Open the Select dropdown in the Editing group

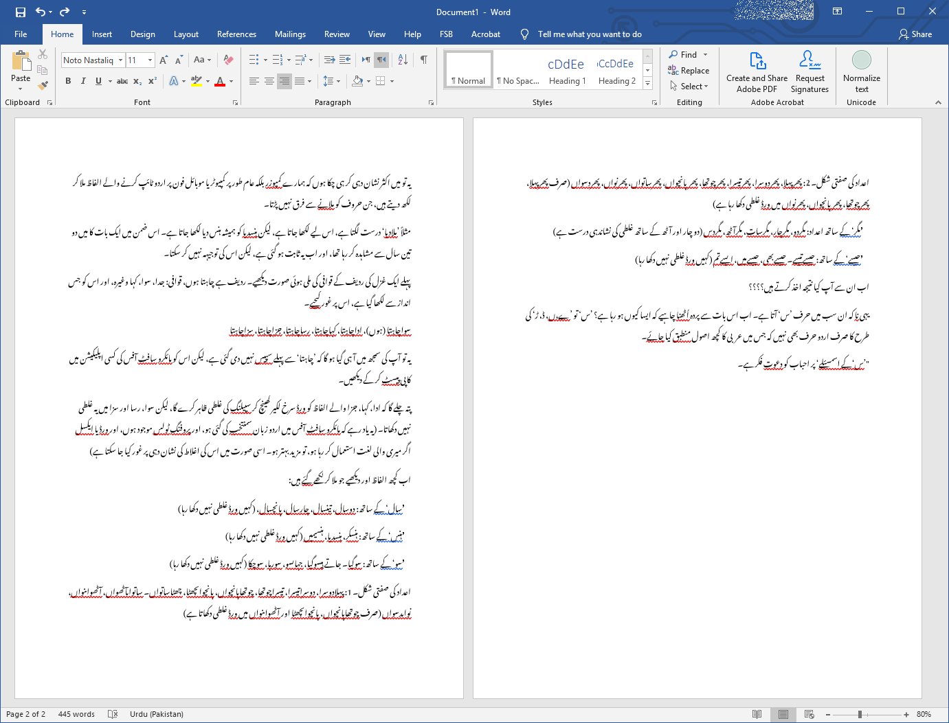point(689,87)
